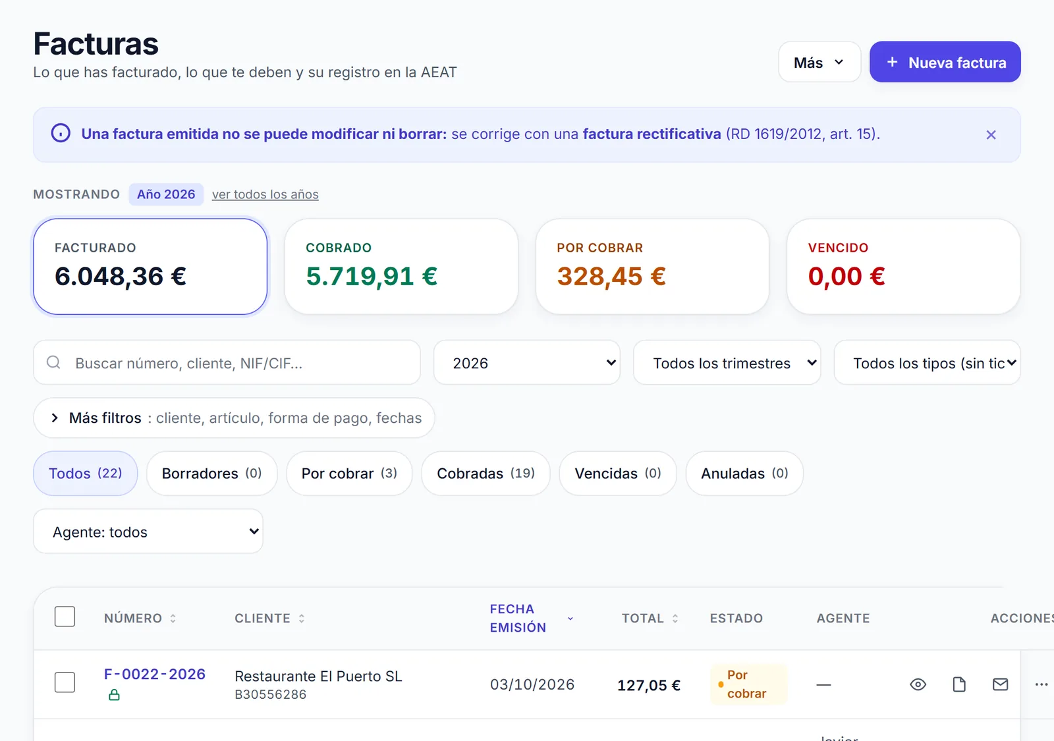Image resolution: width=1054 pixels, height=741 pixels.
Task: Click the 127,05 € total cell
Action: coord(649,685)
